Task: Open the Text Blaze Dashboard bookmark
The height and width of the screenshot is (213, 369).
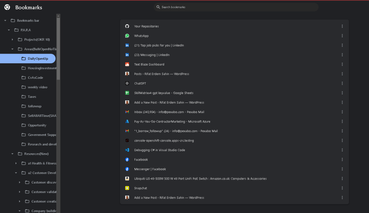Action: pyautogui.click(x=149, y=64)
